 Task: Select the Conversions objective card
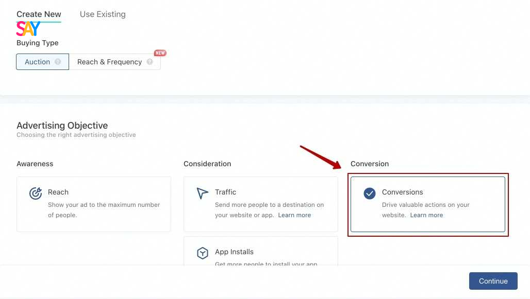point(427,204)
